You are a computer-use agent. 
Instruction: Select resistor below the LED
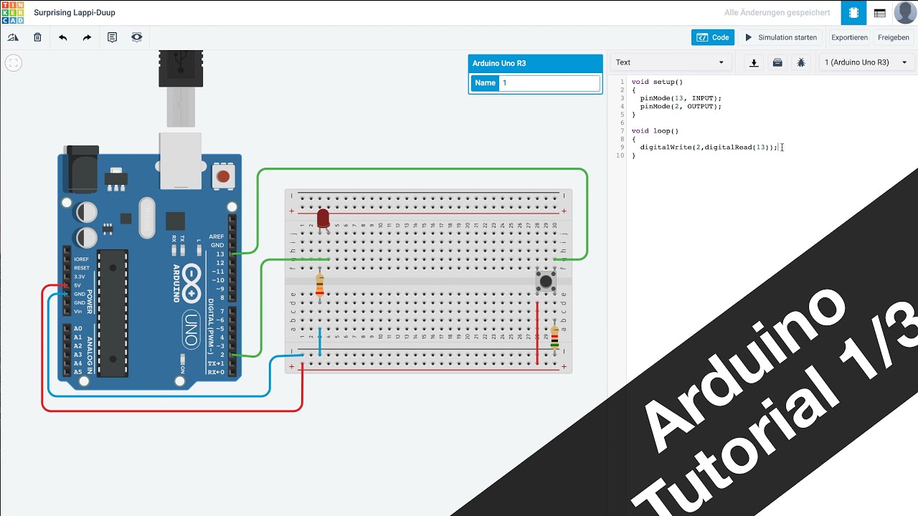[x=319, y=285]
